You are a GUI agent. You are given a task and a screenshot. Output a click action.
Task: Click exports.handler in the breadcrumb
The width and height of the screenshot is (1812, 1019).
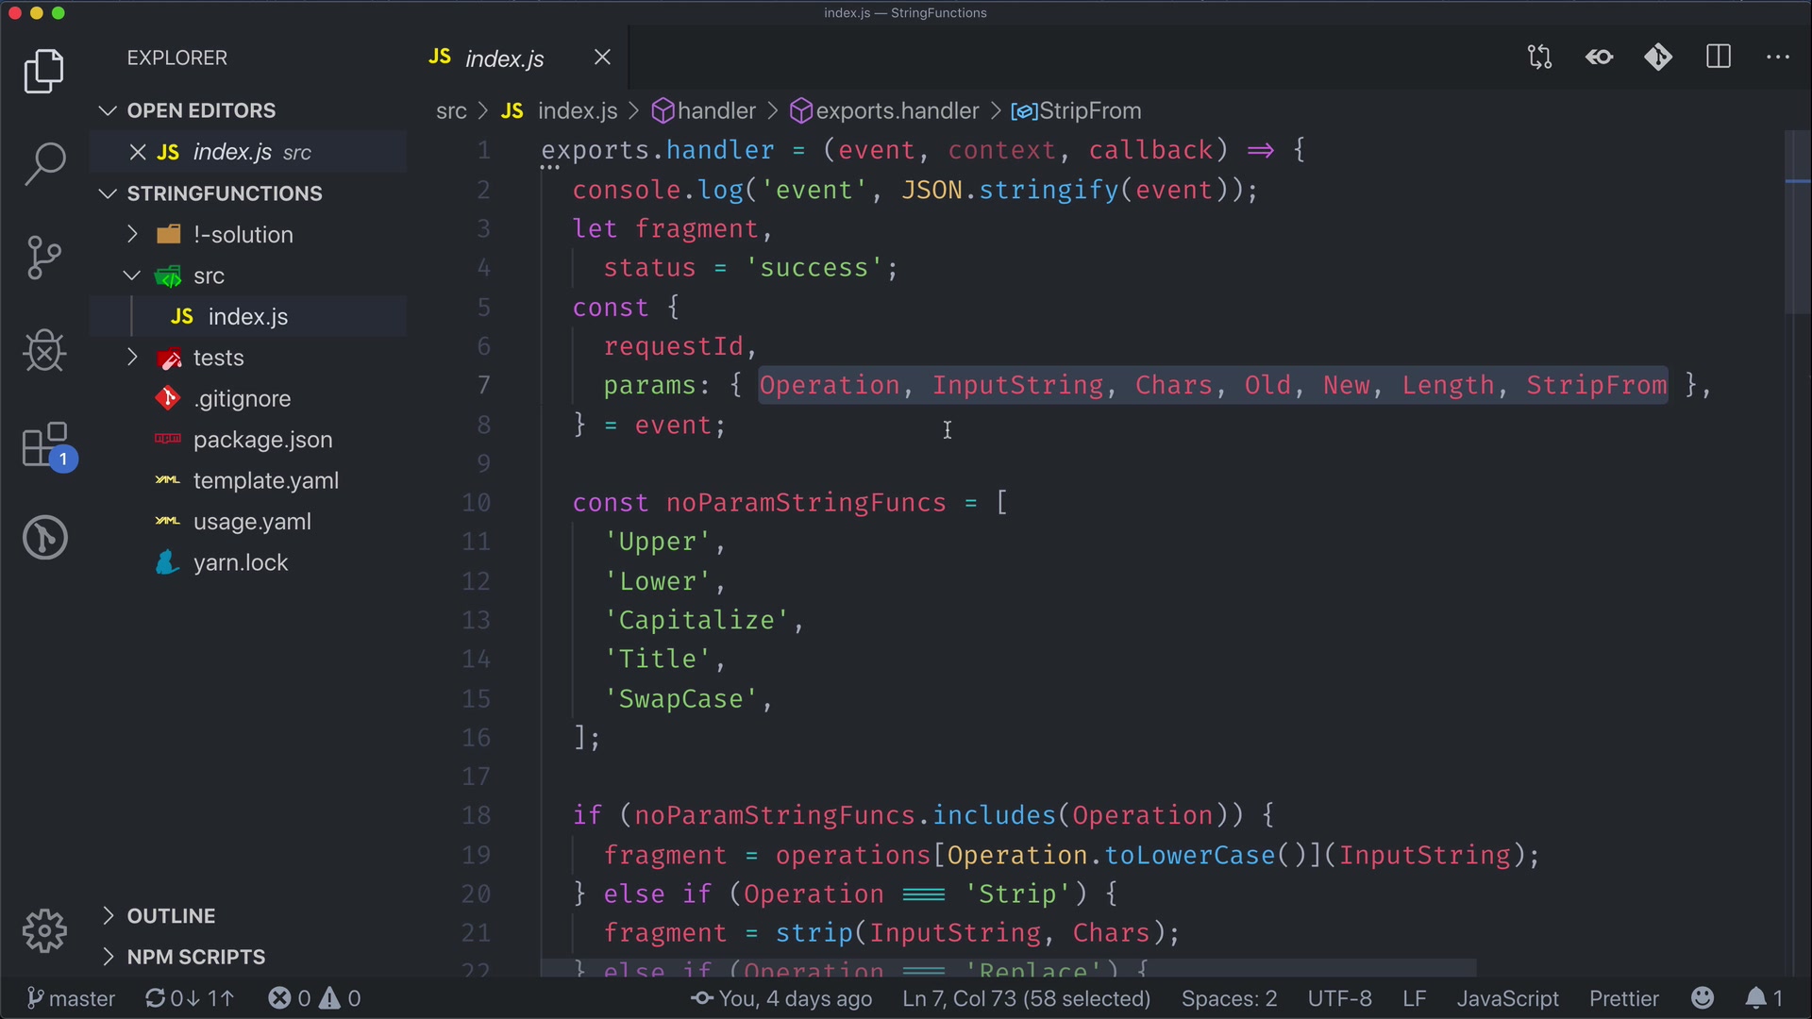(896, 111)
